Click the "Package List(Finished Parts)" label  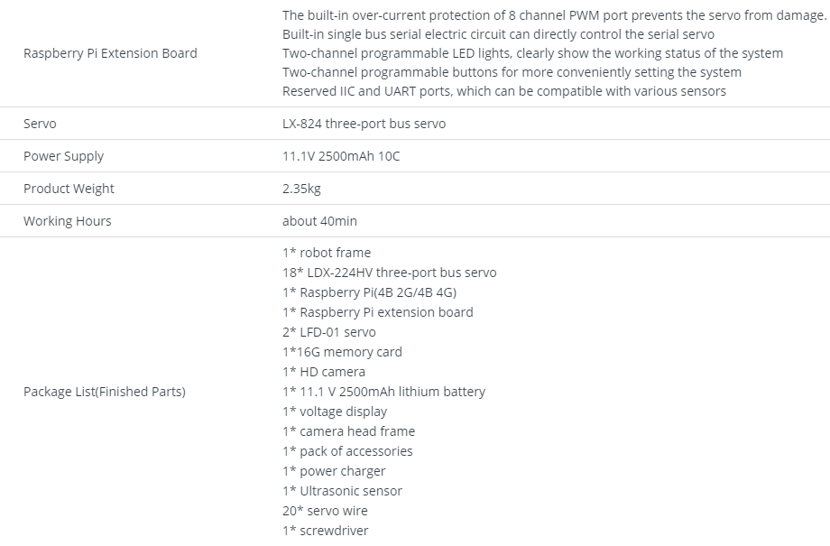coord(105,392)
